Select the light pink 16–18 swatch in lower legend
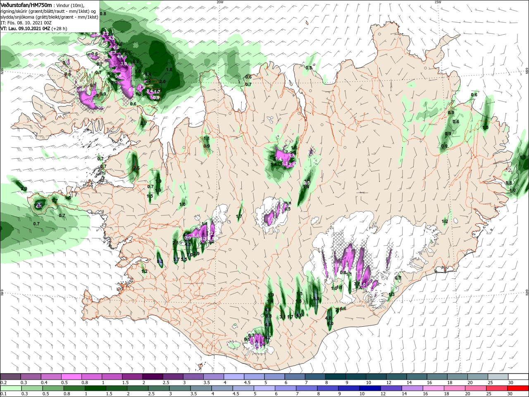Screen dimensions: 529x397 coord(434,388)
